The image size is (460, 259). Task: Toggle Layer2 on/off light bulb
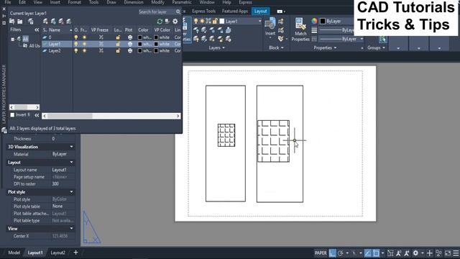point(76,51)
